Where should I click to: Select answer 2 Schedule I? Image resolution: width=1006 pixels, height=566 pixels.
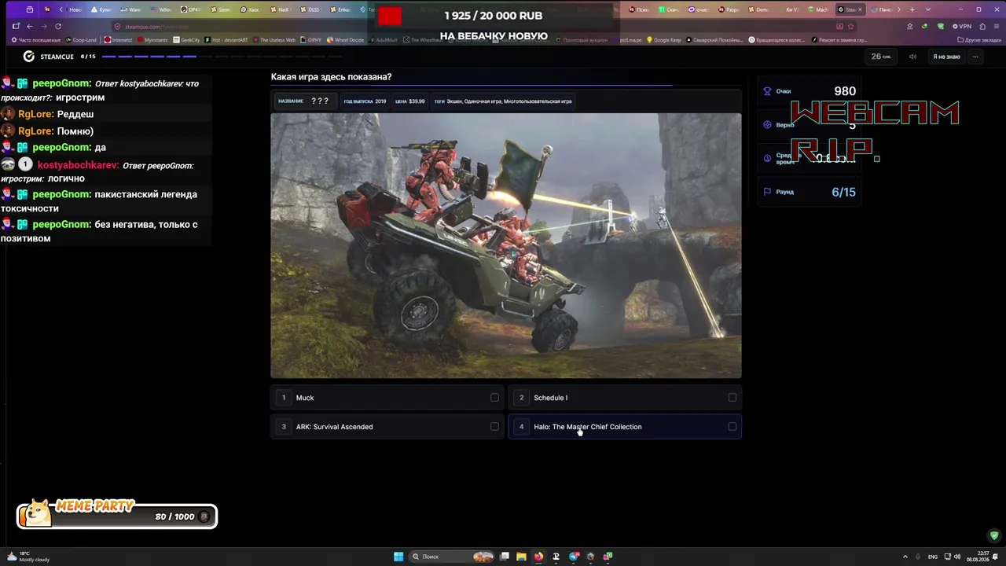625,398
